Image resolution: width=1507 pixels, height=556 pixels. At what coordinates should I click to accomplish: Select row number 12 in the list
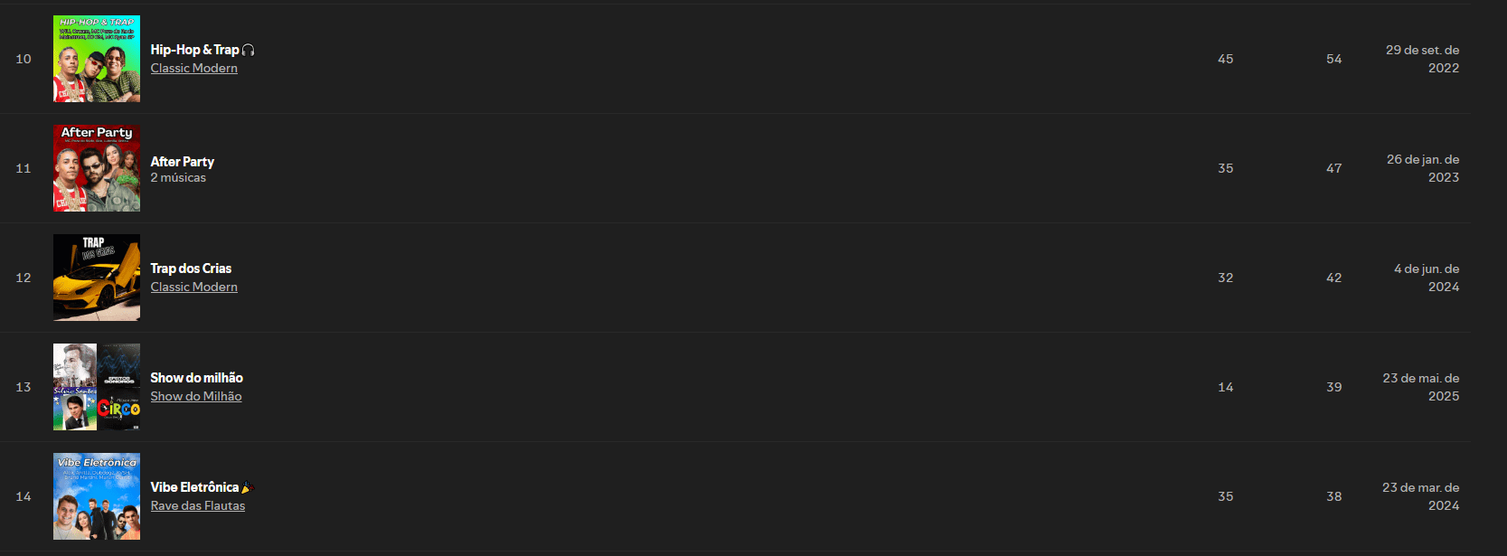[24, 278]
